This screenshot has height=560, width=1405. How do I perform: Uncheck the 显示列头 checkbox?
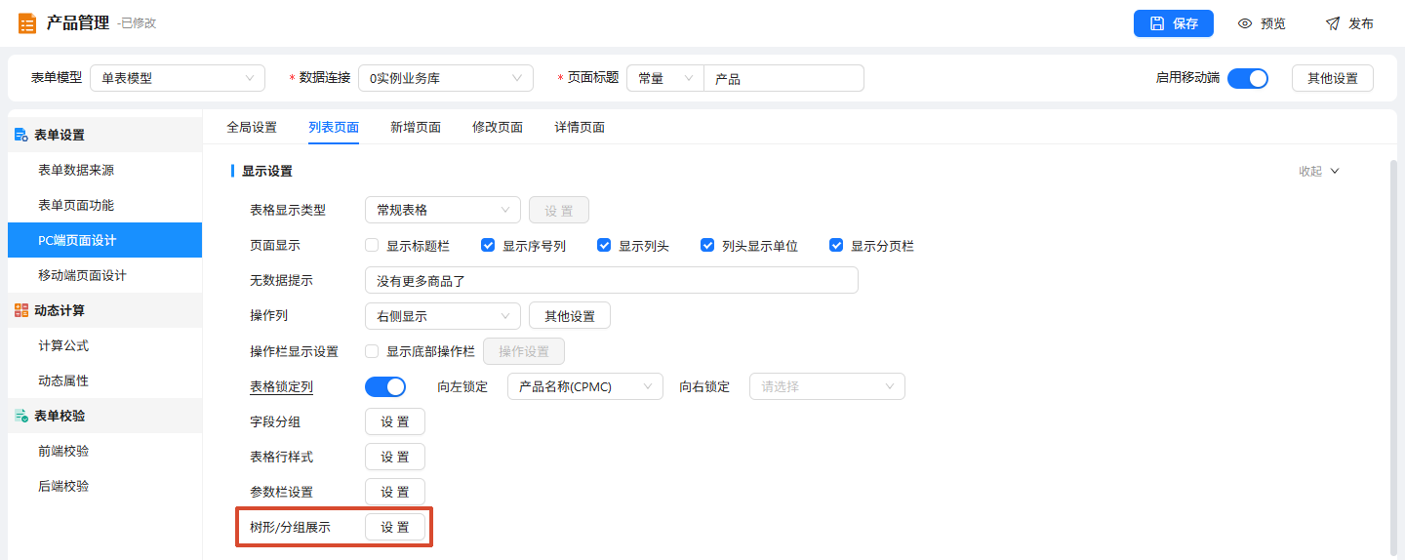(x=604, y=246)
